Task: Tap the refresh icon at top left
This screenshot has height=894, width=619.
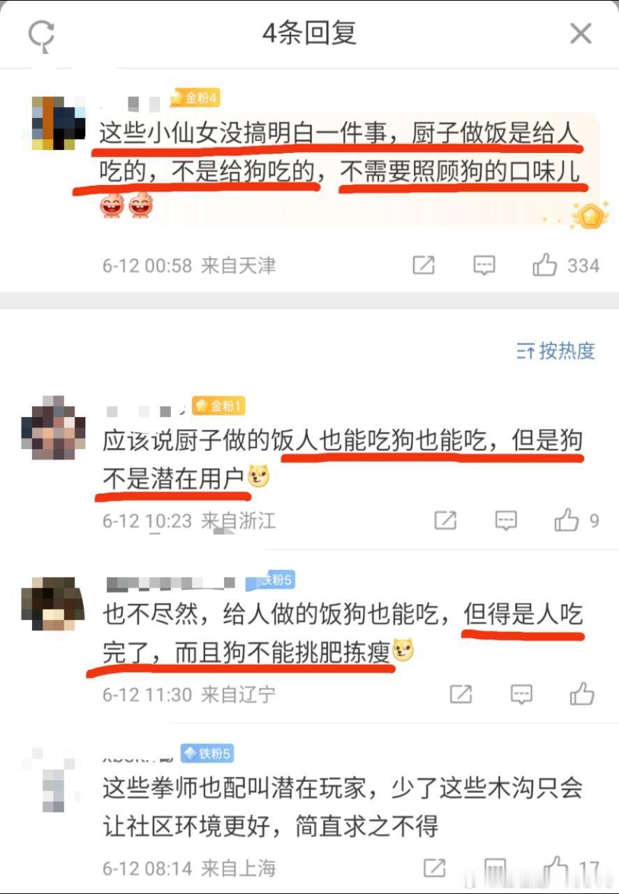Action: coord(41,34)
